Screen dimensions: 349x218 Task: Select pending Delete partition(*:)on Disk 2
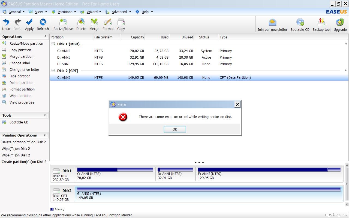24,142
